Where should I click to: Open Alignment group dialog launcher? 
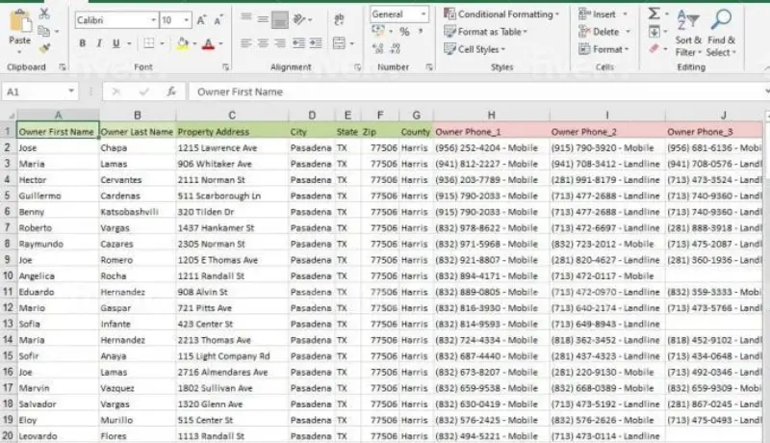coord(357,67)
